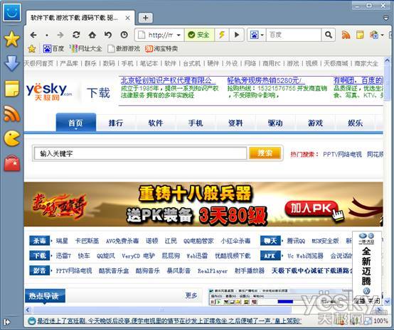
Task: Click the Refresh page toolbar icon
Action: coord(76,35)
